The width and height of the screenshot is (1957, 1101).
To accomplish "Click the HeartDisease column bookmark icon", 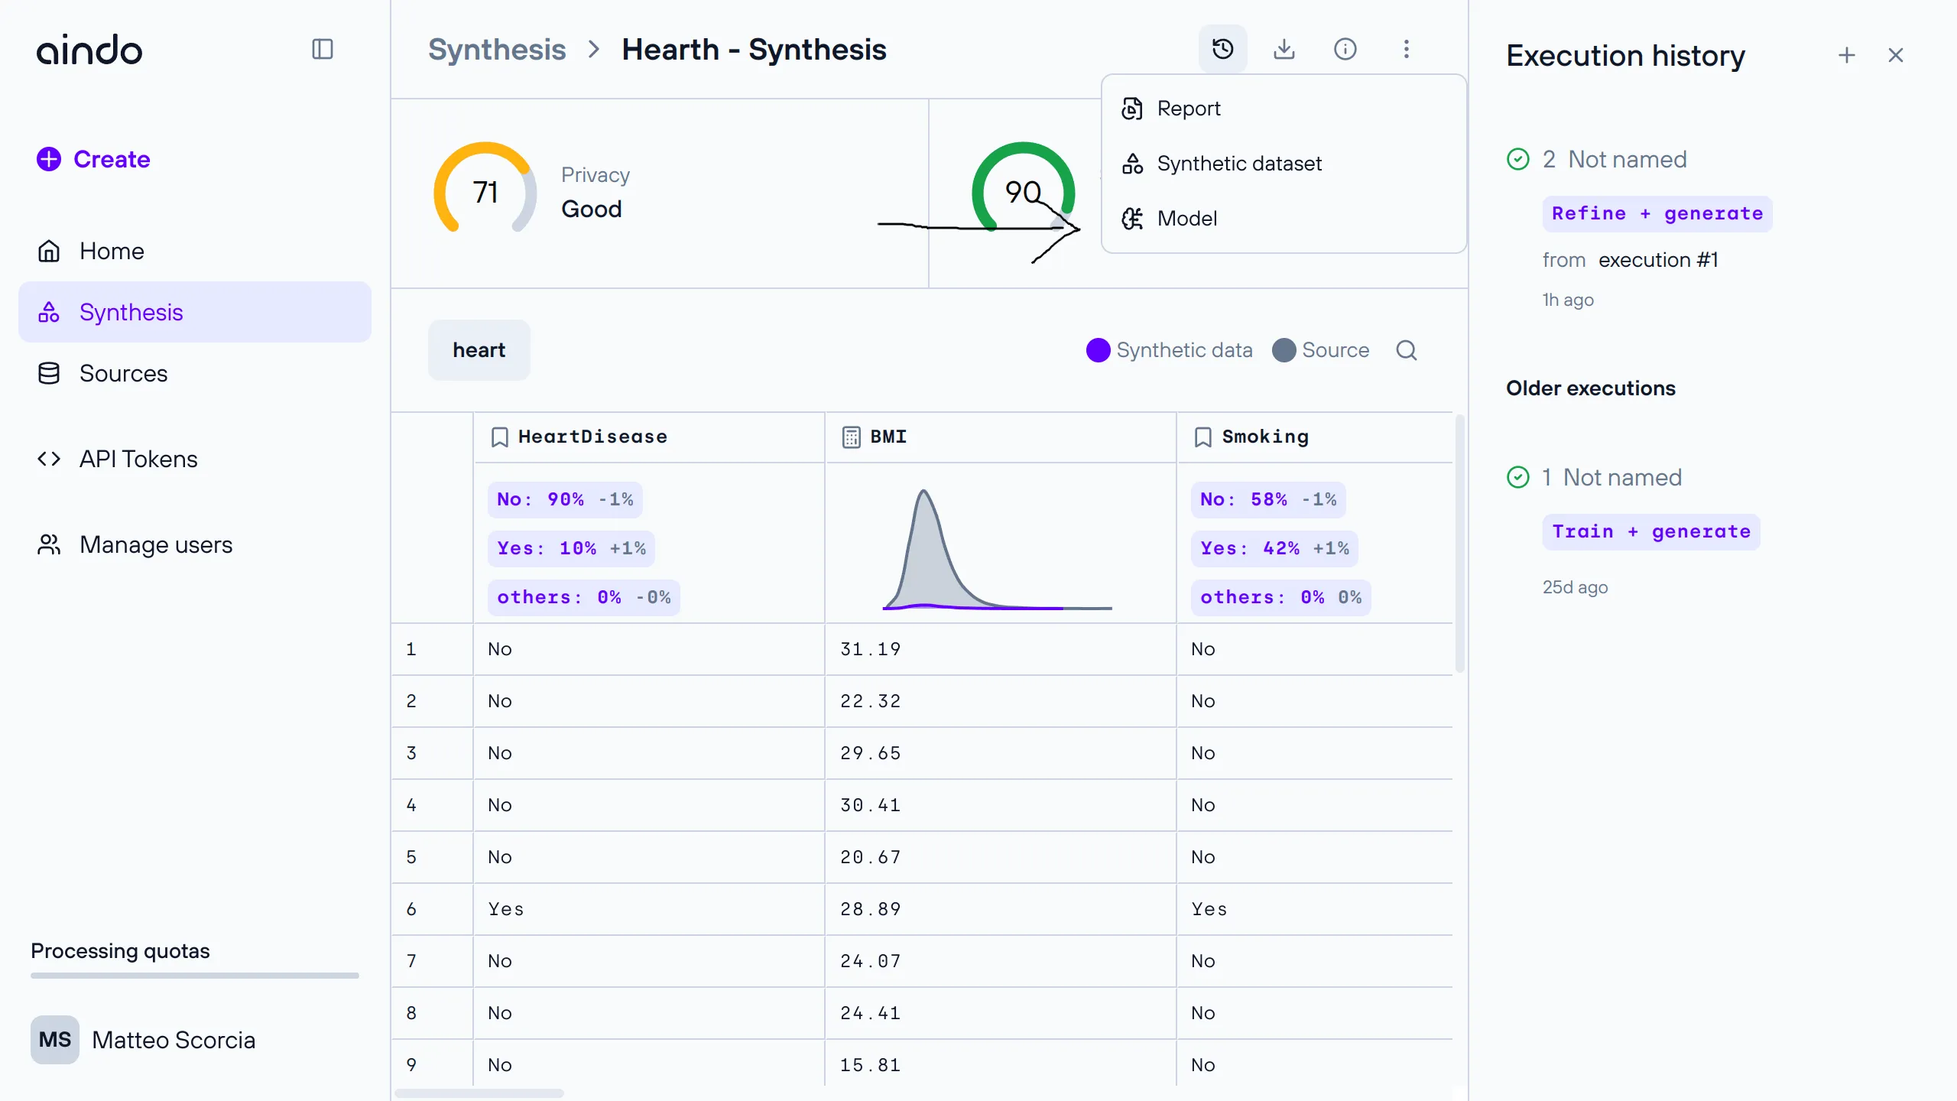I will coord(500,437).
